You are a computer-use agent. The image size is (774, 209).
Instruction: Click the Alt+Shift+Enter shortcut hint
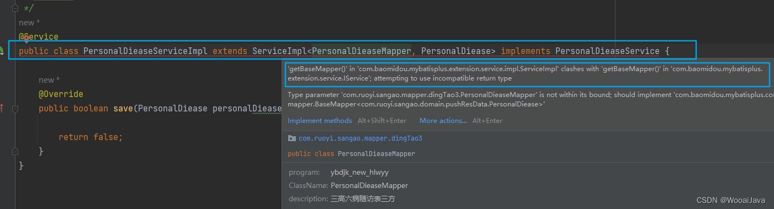pos(382,121)
